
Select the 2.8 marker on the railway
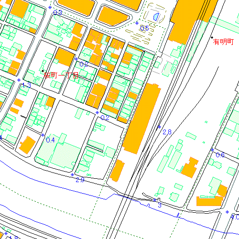click(x=159, y=127)
